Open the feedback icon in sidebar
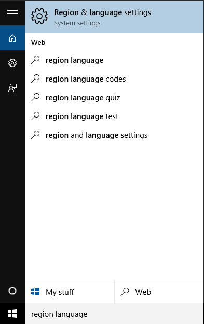Screen dimensions: 204x324 [12, 88]
